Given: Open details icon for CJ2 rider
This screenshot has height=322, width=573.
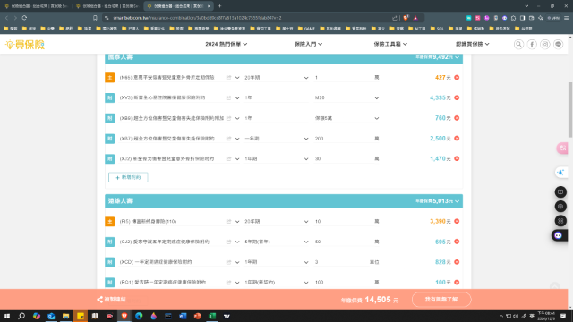Looking at the screenshot, I should click(x=229, y=241).
